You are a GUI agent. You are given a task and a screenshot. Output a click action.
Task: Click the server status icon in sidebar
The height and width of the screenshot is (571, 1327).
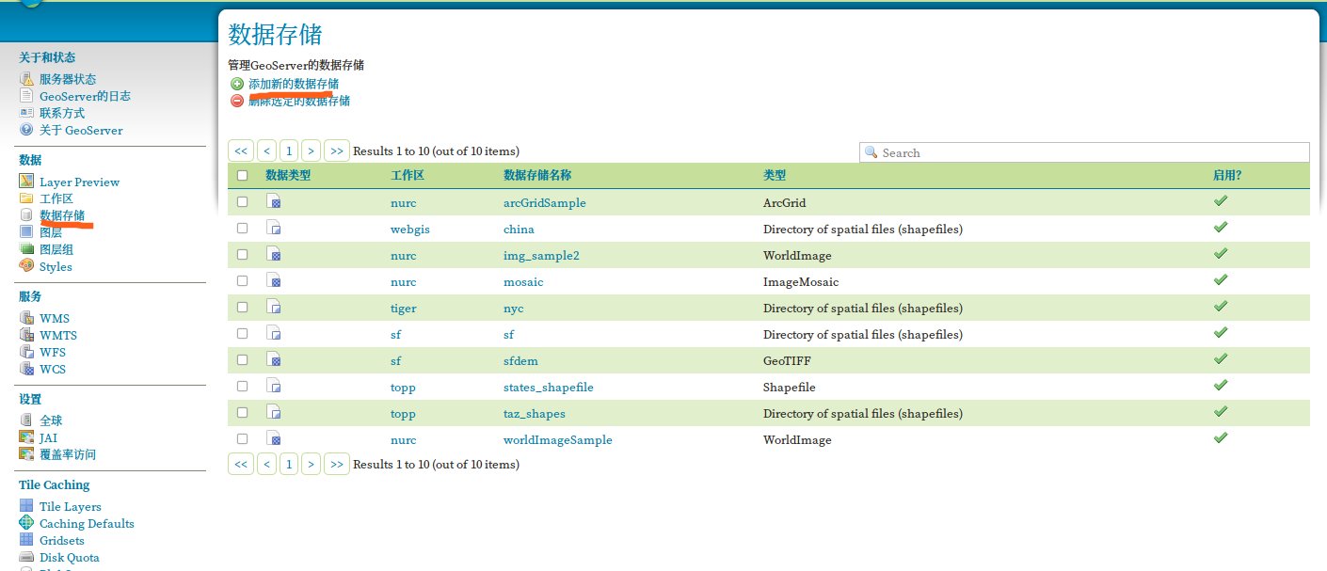(x=26, y=79)
